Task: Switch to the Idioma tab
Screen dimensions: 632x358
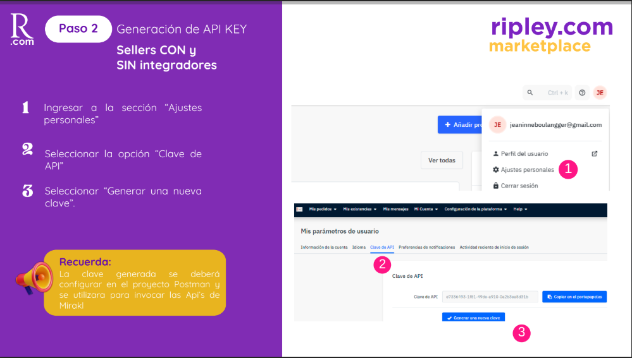Action: (x=359, y=248)
